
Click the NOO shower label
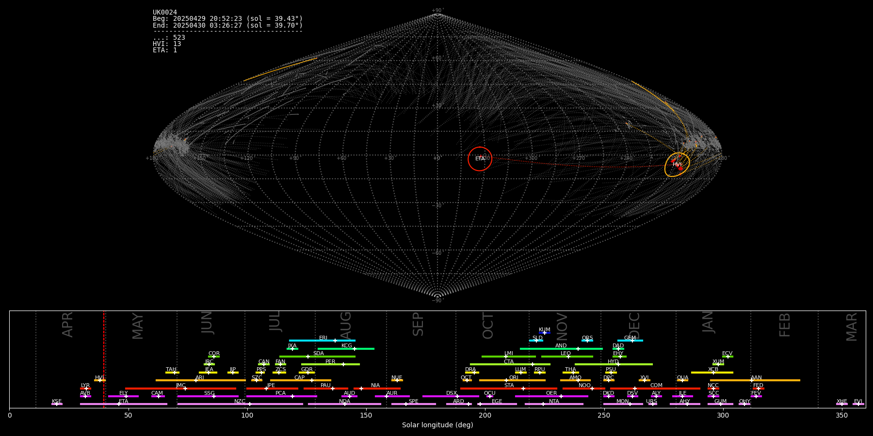point(584,386)
